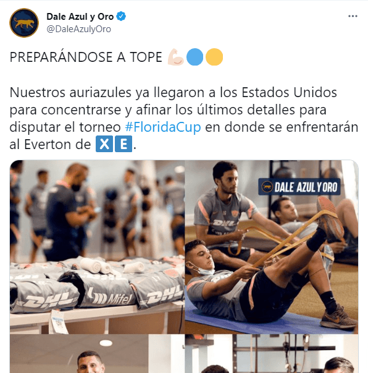Image resolution: width=368 pixels, height=373 pixels.
Task: Click the Dale Azul y Oro display name
Action: click(x=80, y=17)
